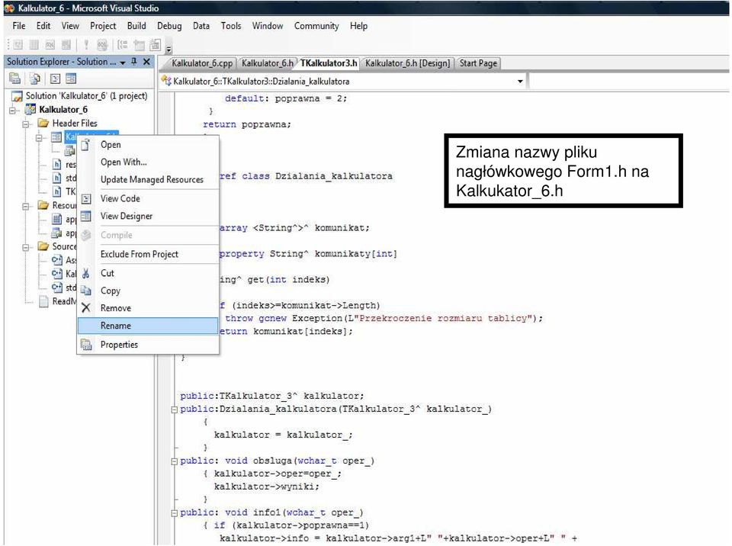Close the Solution Explorer panel

click(146, 62)
